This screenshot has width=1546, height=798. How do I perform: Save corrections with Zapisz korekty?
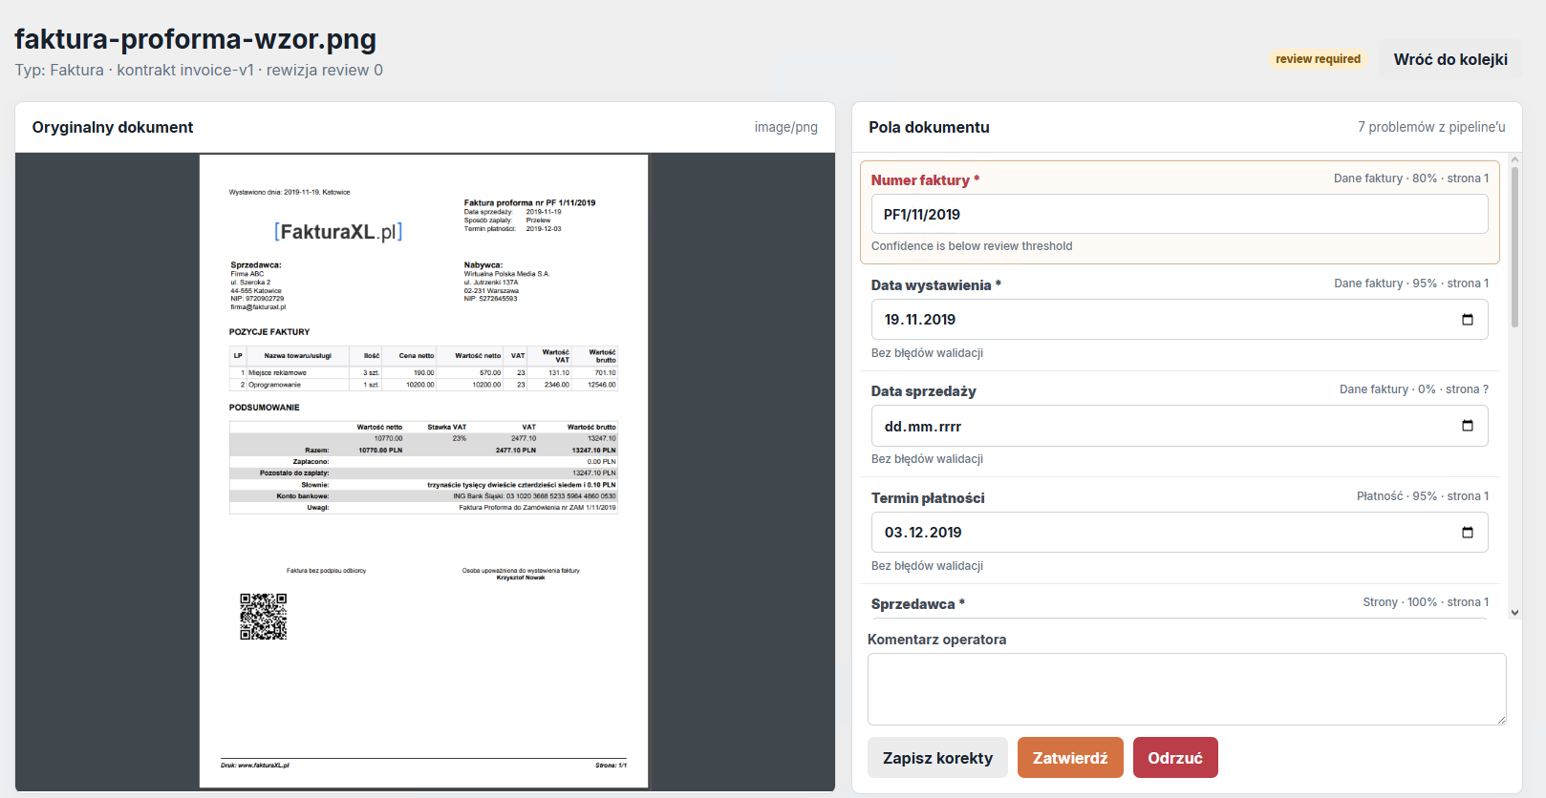(x=937, y=758)
